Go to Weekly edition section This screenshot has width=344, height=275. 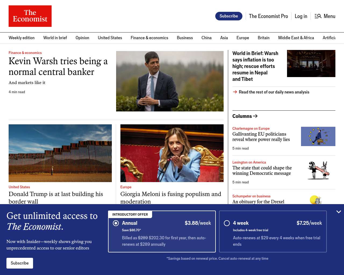(x=21, y=38)
